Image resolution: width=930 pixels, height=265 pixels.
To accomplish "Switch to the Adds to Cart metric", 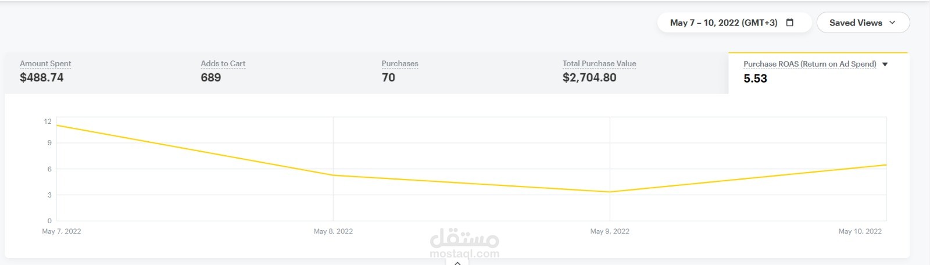I will 223,64.
